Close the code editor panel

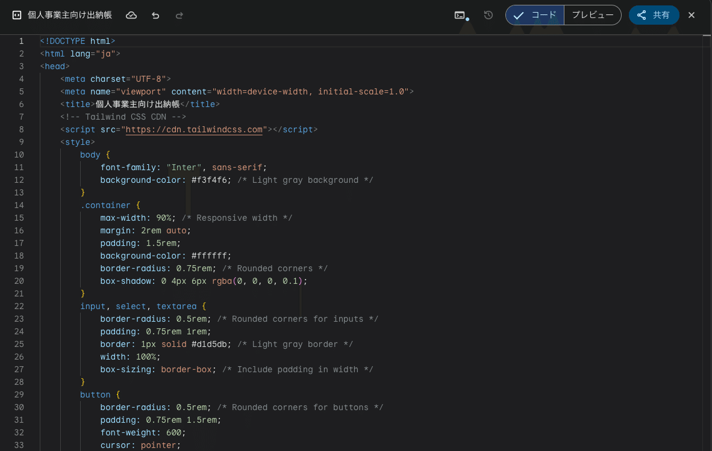[692, 16]
